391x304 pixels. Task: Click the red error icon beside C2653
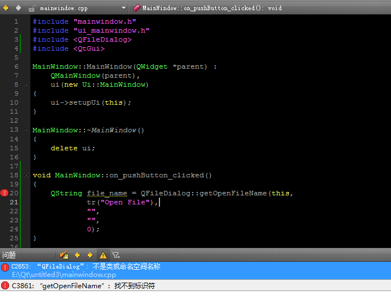tap(5, 267)
